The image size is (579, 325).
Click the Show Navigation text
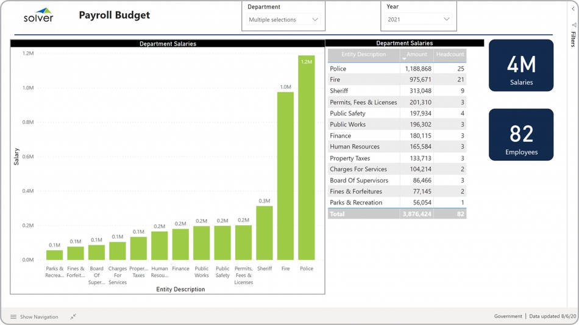pyautogui.click(x=39, y=317)
